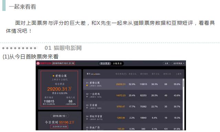This screenshot has height=132, width=220.
Task: Click the 01 猫眼电影网 section heading
Action: click(x=63, y=48)
